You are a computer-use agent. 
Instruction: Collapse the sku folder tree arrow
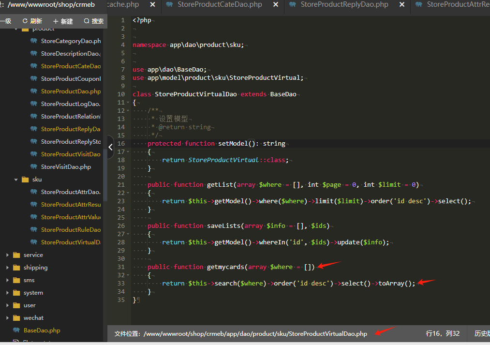[x=16, y=180]
